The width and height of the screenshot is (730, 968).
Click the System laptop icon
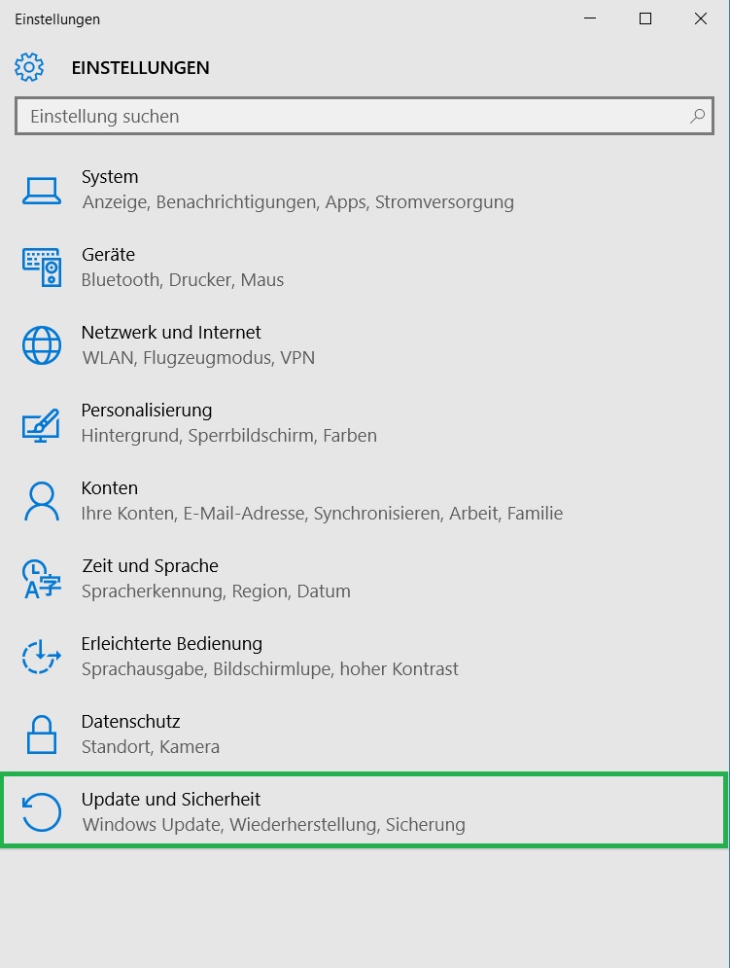point(42,191)
